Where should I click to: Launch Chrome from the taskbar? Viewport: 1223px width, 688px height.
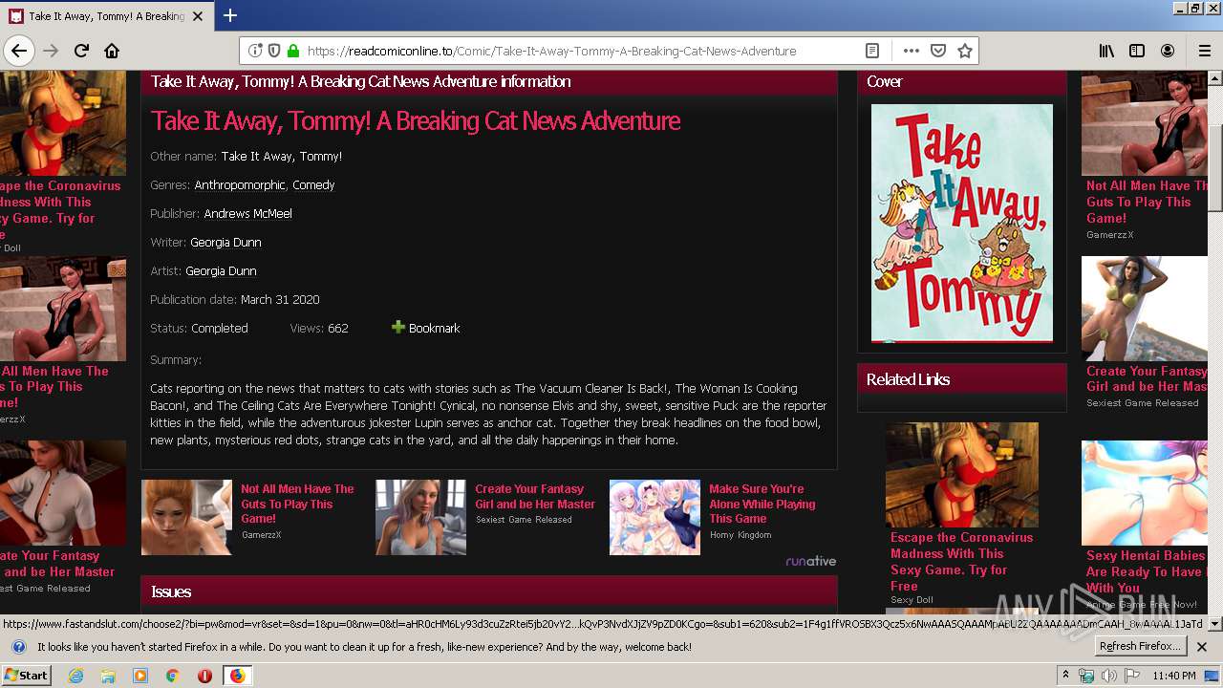pos(173,676)
